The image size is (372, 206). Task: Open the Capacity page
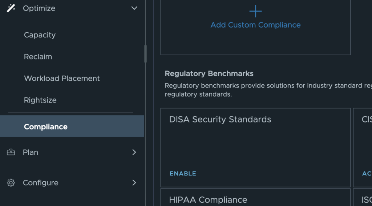click(x=40, y=35)
